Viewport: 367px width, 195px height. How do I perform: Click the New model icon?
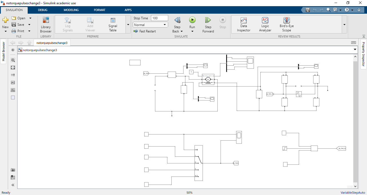(5, 20)
